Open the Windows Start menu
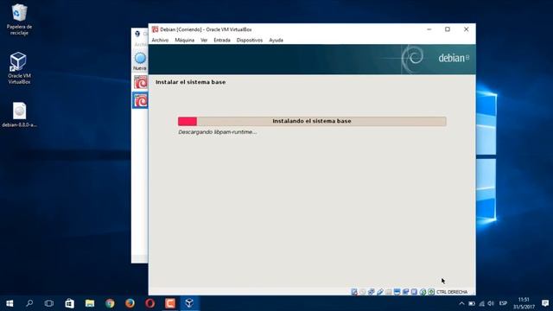 point(10,303)
